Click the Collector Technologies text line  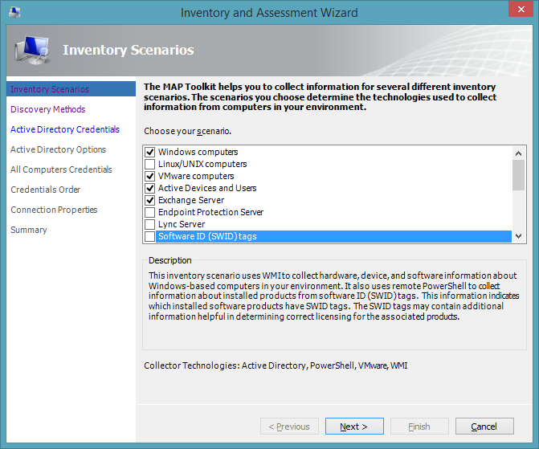pyautogui.click(x=276, y=365)
